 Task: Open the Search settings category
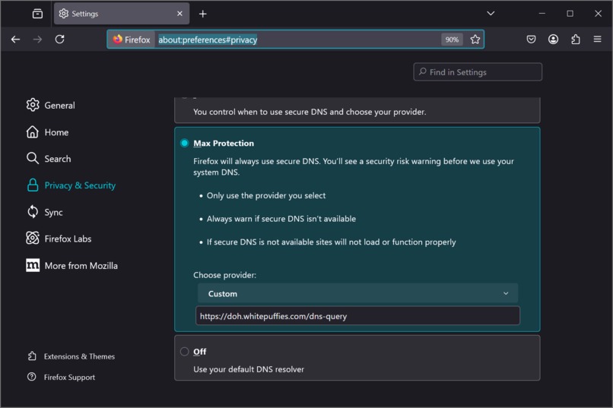pyautogui.click(x=49, y=159)
